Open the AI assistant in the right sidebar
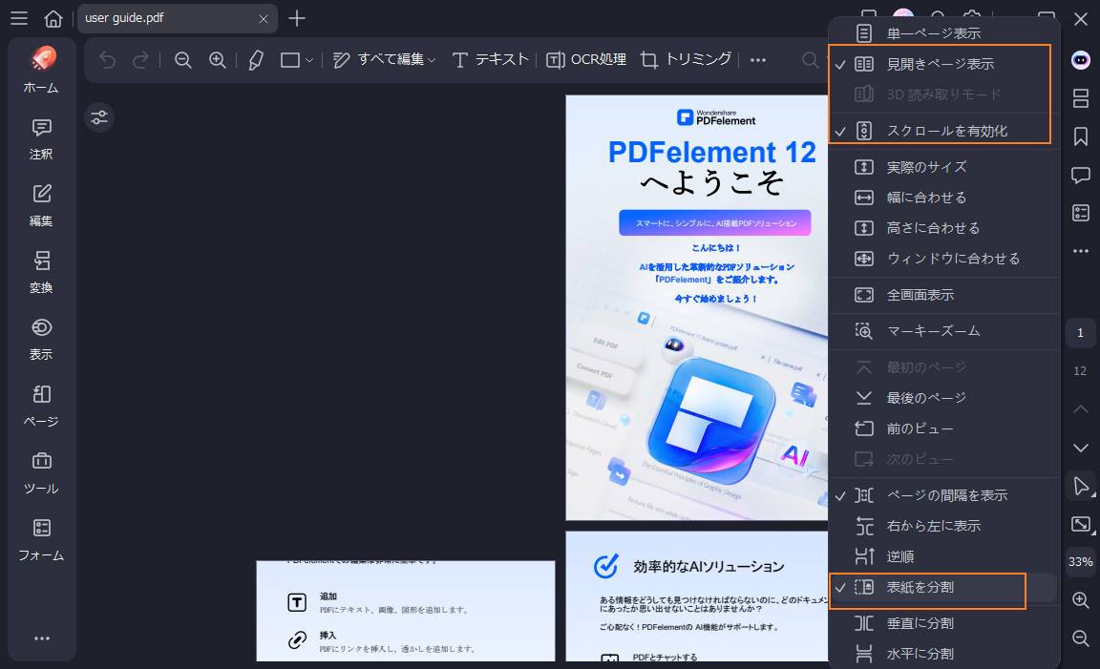This screenshot has height=669, width=1100. pyautogui.click(x=1080, y=60)
